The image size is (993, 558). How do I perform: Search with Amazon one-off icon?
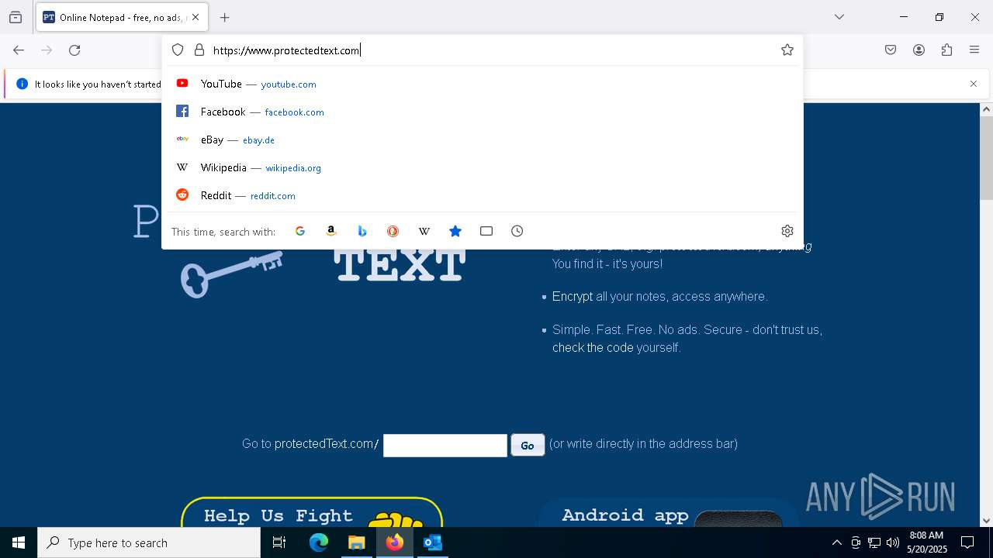tap(331, 231)
